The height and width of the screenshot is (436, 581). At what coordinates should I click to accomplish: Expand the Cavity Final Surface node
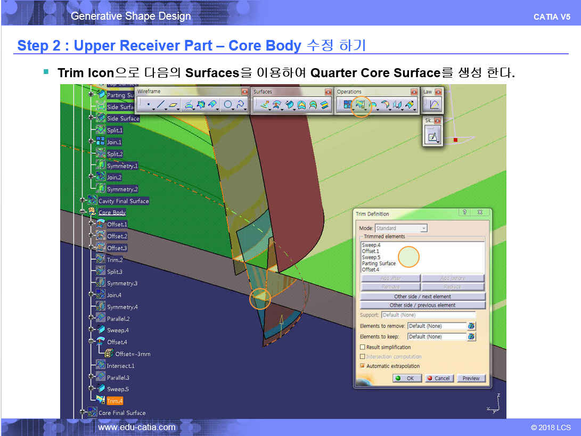(x=83, y=201)
